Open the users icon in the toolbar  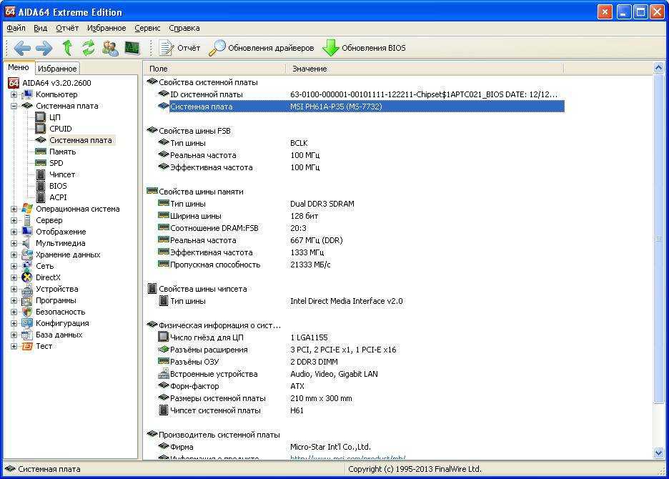tap(110, 48)
